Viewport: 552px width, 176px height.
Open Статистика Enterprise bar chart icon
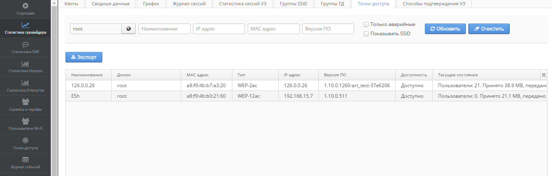(25, 83)
